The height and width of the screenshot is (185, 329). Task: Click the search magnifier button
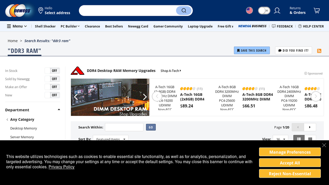click(x=183, y=11)
